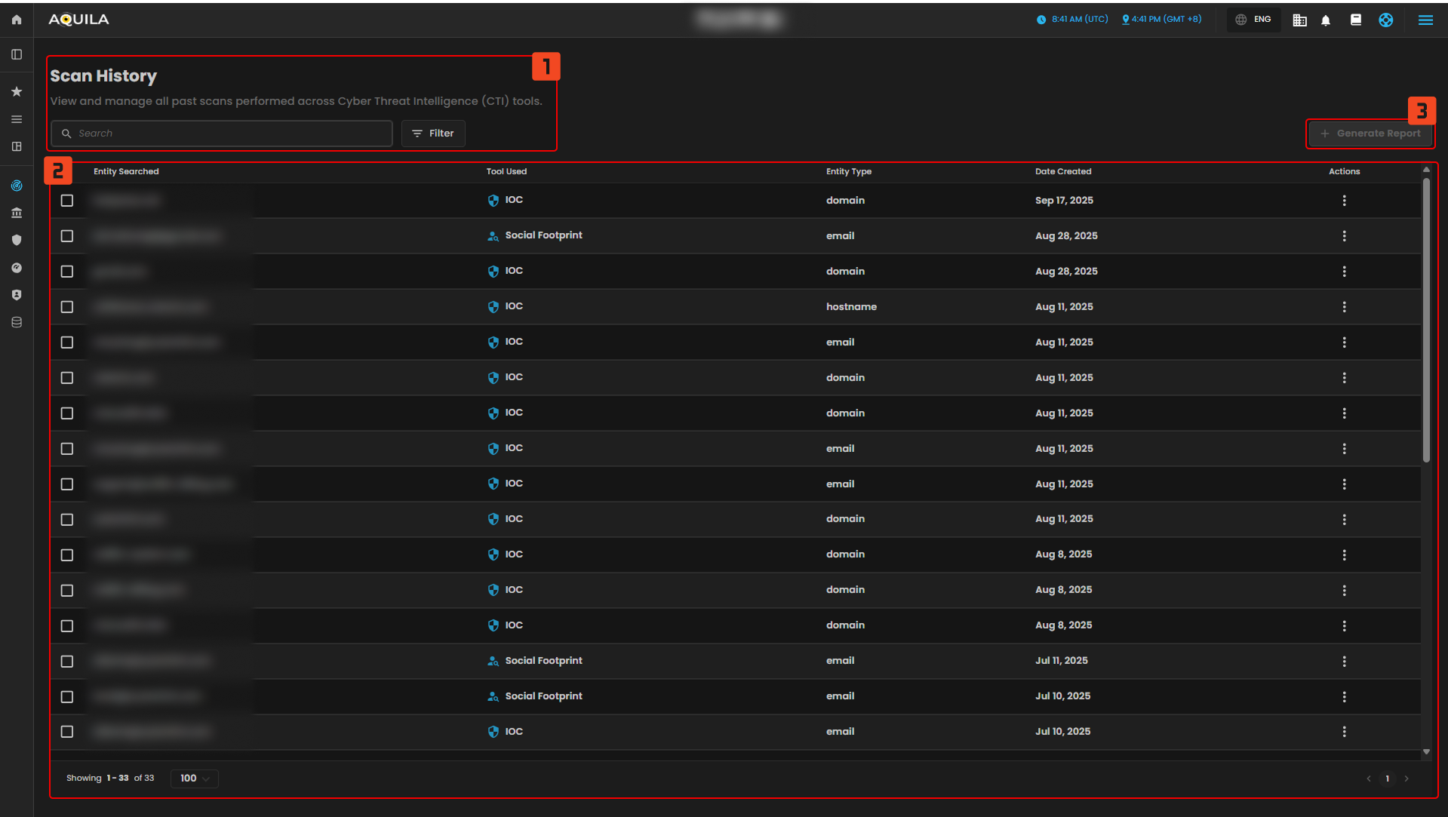Expand the rows-per-page 100 dropdown
This screenshot has width=1448, height=817.
coord(195,779)
